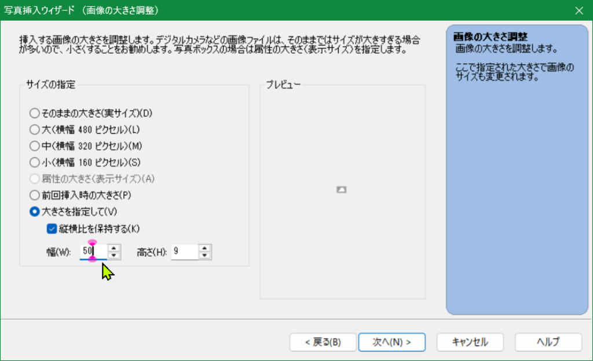Close the photo insert wizard window

(x=579, y=10)
